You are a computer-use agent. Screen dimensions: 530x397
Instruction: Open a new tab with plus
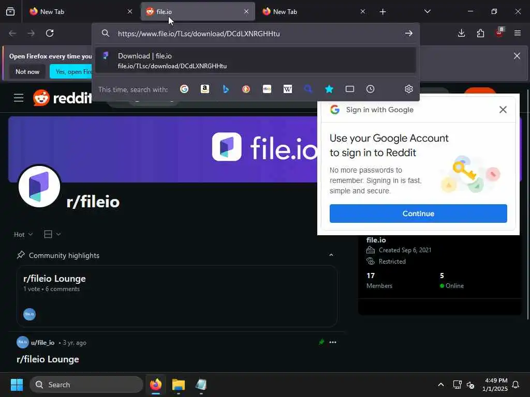[x=382, y=12]
